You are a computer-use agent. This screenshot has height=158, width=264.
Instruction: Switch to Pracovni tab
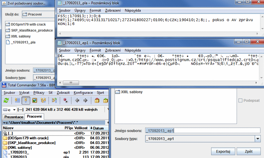tap(34, 116)
